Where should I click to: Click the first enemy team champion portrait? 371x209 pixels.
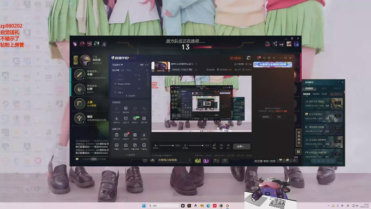coord(268,44)
